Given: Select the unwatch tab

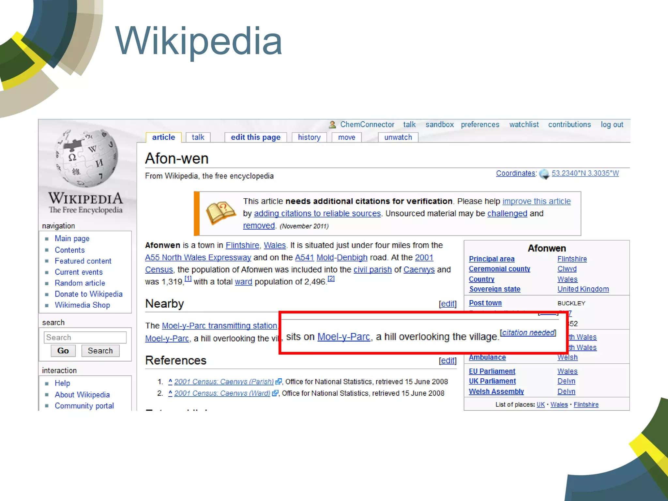Looking at the screenshot, I should tap(398, 137).
